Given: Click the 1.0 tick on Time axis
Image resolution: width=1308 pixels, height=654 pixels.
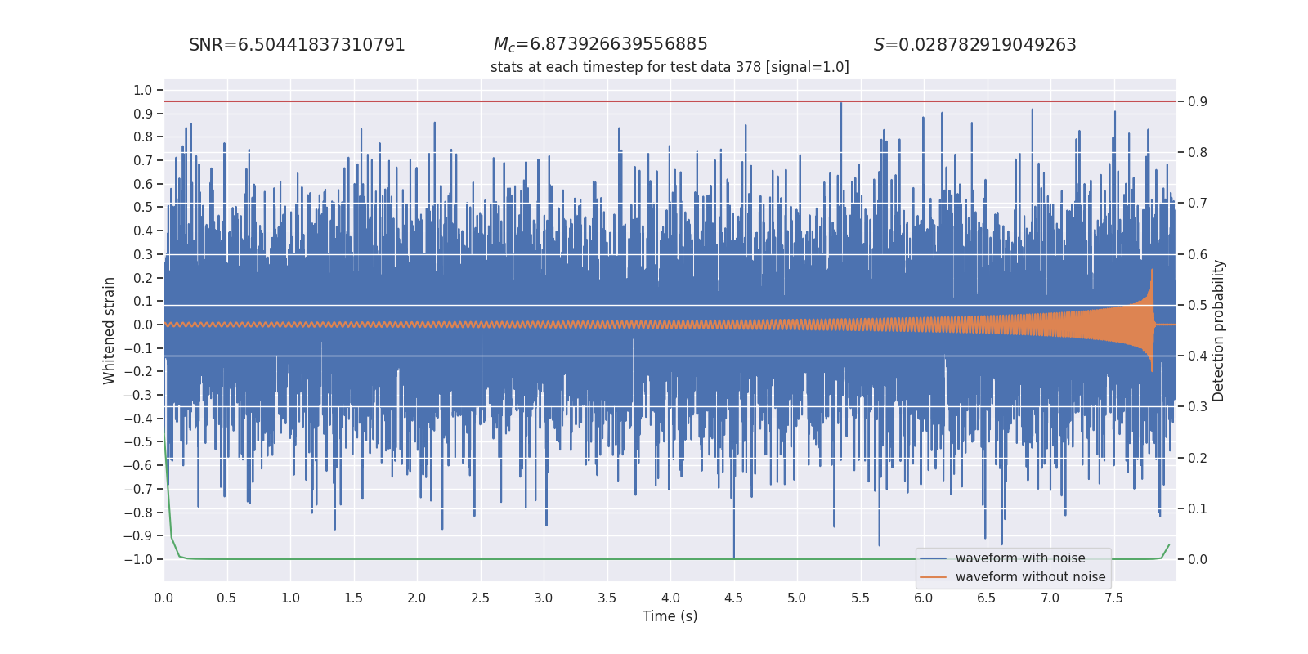Looking at the screenshot, I should coord(290,598).
